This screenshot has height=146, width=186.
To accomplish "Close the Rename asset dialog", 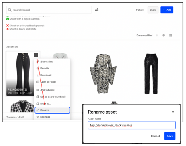I will click(173, 112).
